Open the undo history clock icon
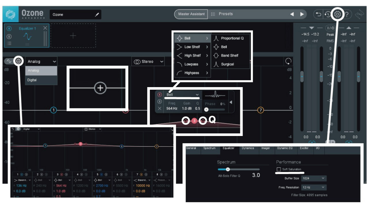This screenshot has height=207, width=369. coord(328,14)
